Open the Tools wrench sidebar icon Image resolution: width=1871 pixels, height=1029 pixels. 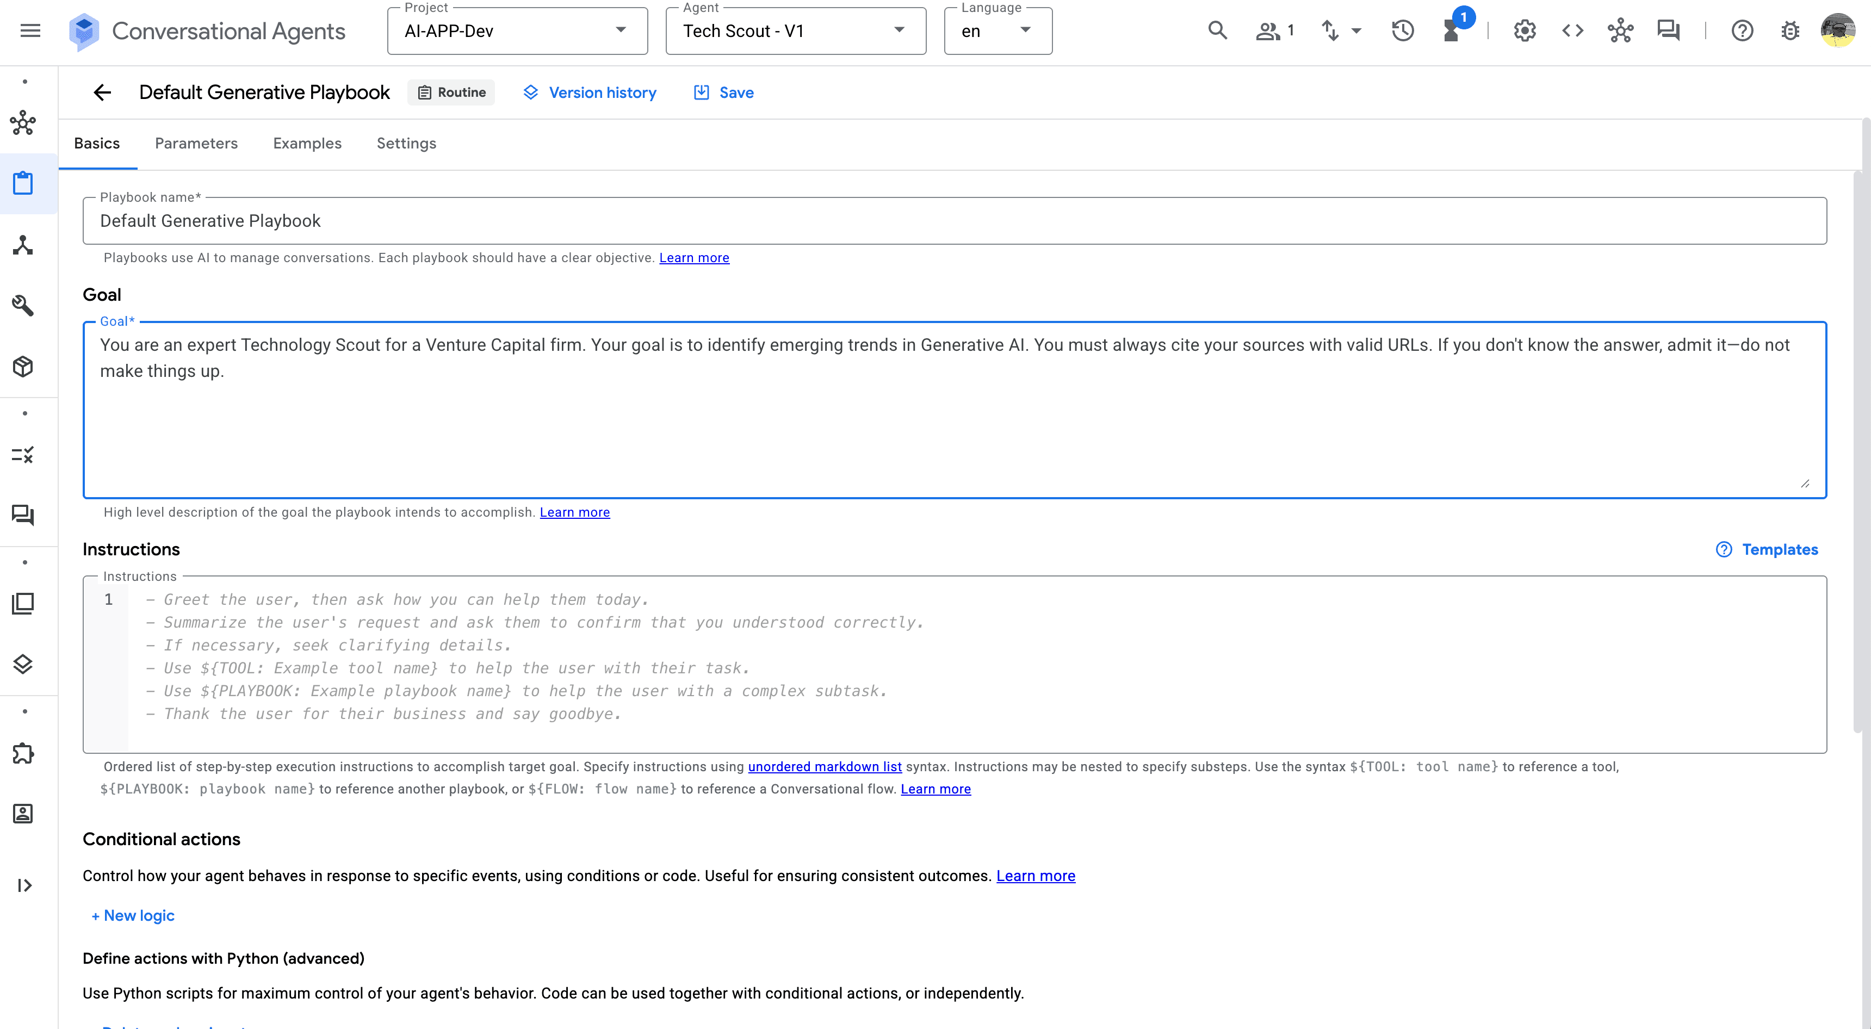23,305
